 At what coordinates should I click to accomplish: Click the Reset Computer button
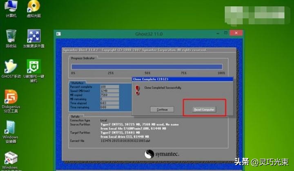(204, 110)
